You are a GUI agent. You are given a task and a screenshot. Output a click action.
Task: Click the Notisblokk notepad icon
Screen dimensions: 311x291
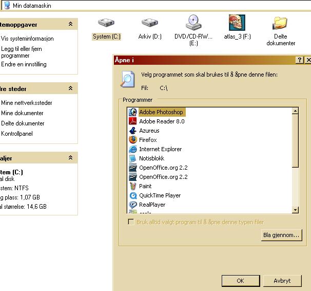click(x=133, y=158)
